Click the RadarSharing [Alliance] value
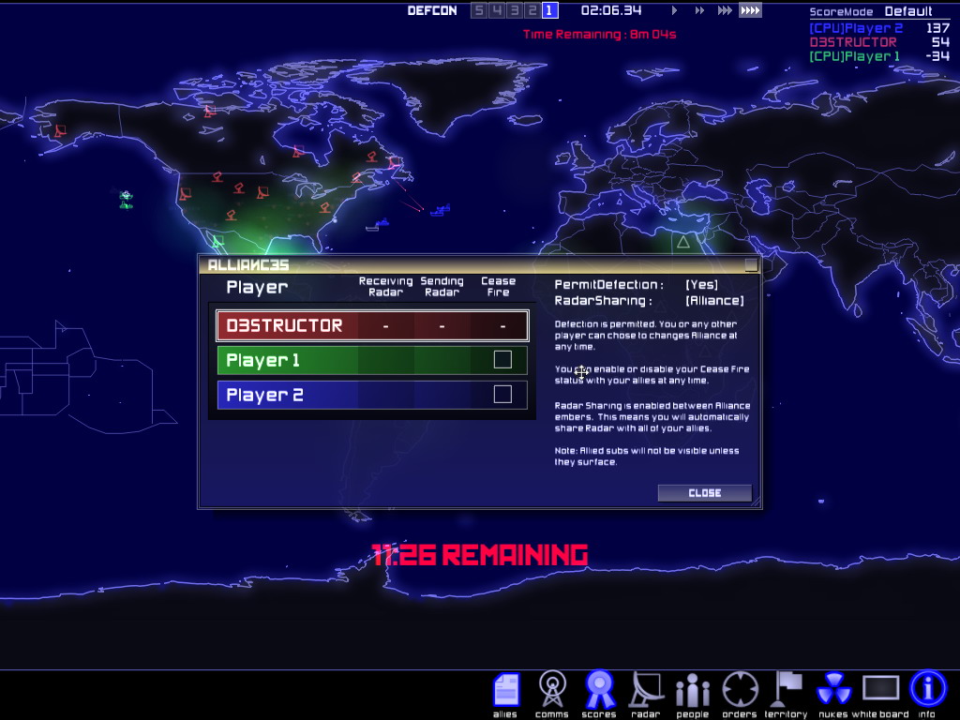Image resolution: width=960 pixels, height=720 pixels. tap(714, 301)
